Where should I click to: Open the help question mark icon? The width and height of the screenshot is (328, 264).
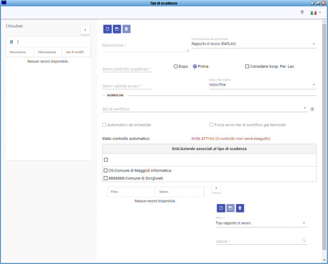click(302, 12)
